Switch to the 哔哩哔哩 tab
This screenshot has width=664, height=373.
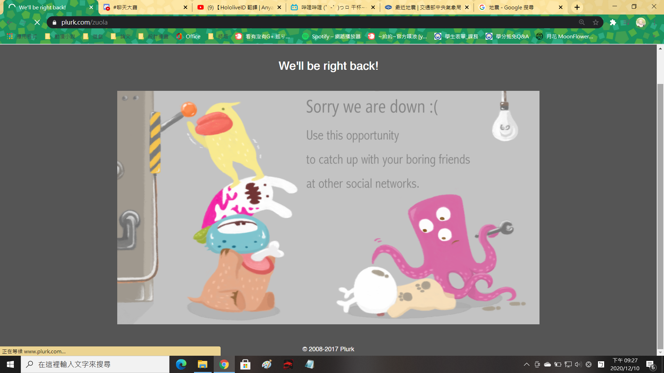click(x=333, y=7)
